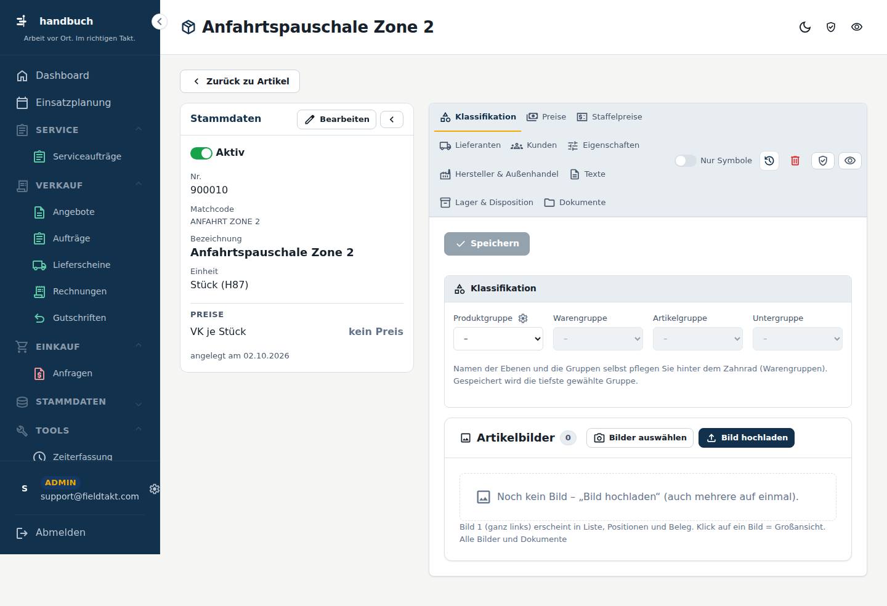Switch to the Staffelpreise tab

coord(610,117)
